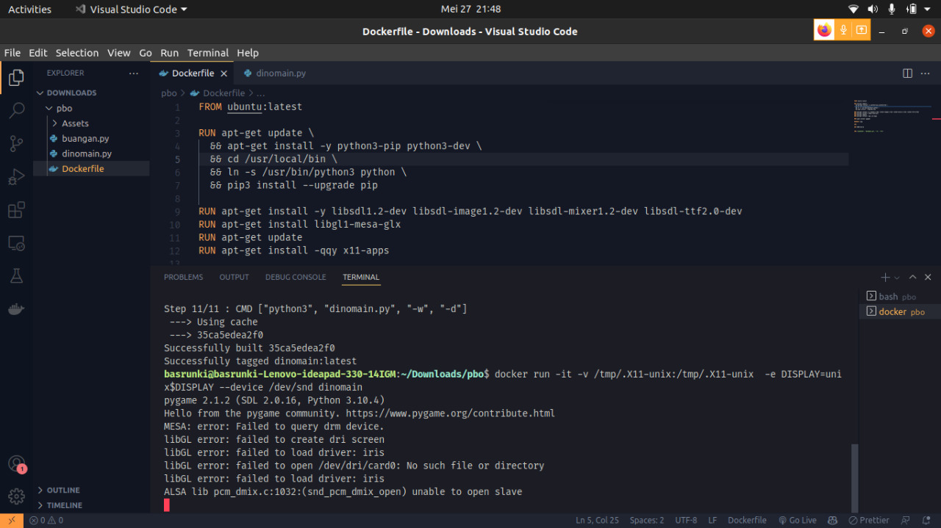Close the terminal panel

pos(928,278)
